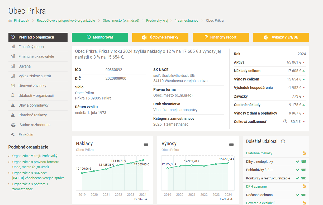
Task: Click info icon next to Dôležité udalosti
Action: [x=283, y=141]
